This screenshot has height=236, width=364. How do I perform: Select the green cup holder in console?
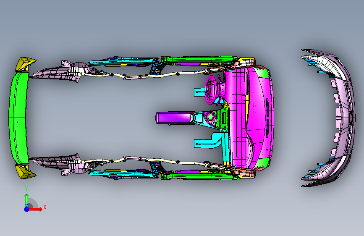tap(210, 116)
